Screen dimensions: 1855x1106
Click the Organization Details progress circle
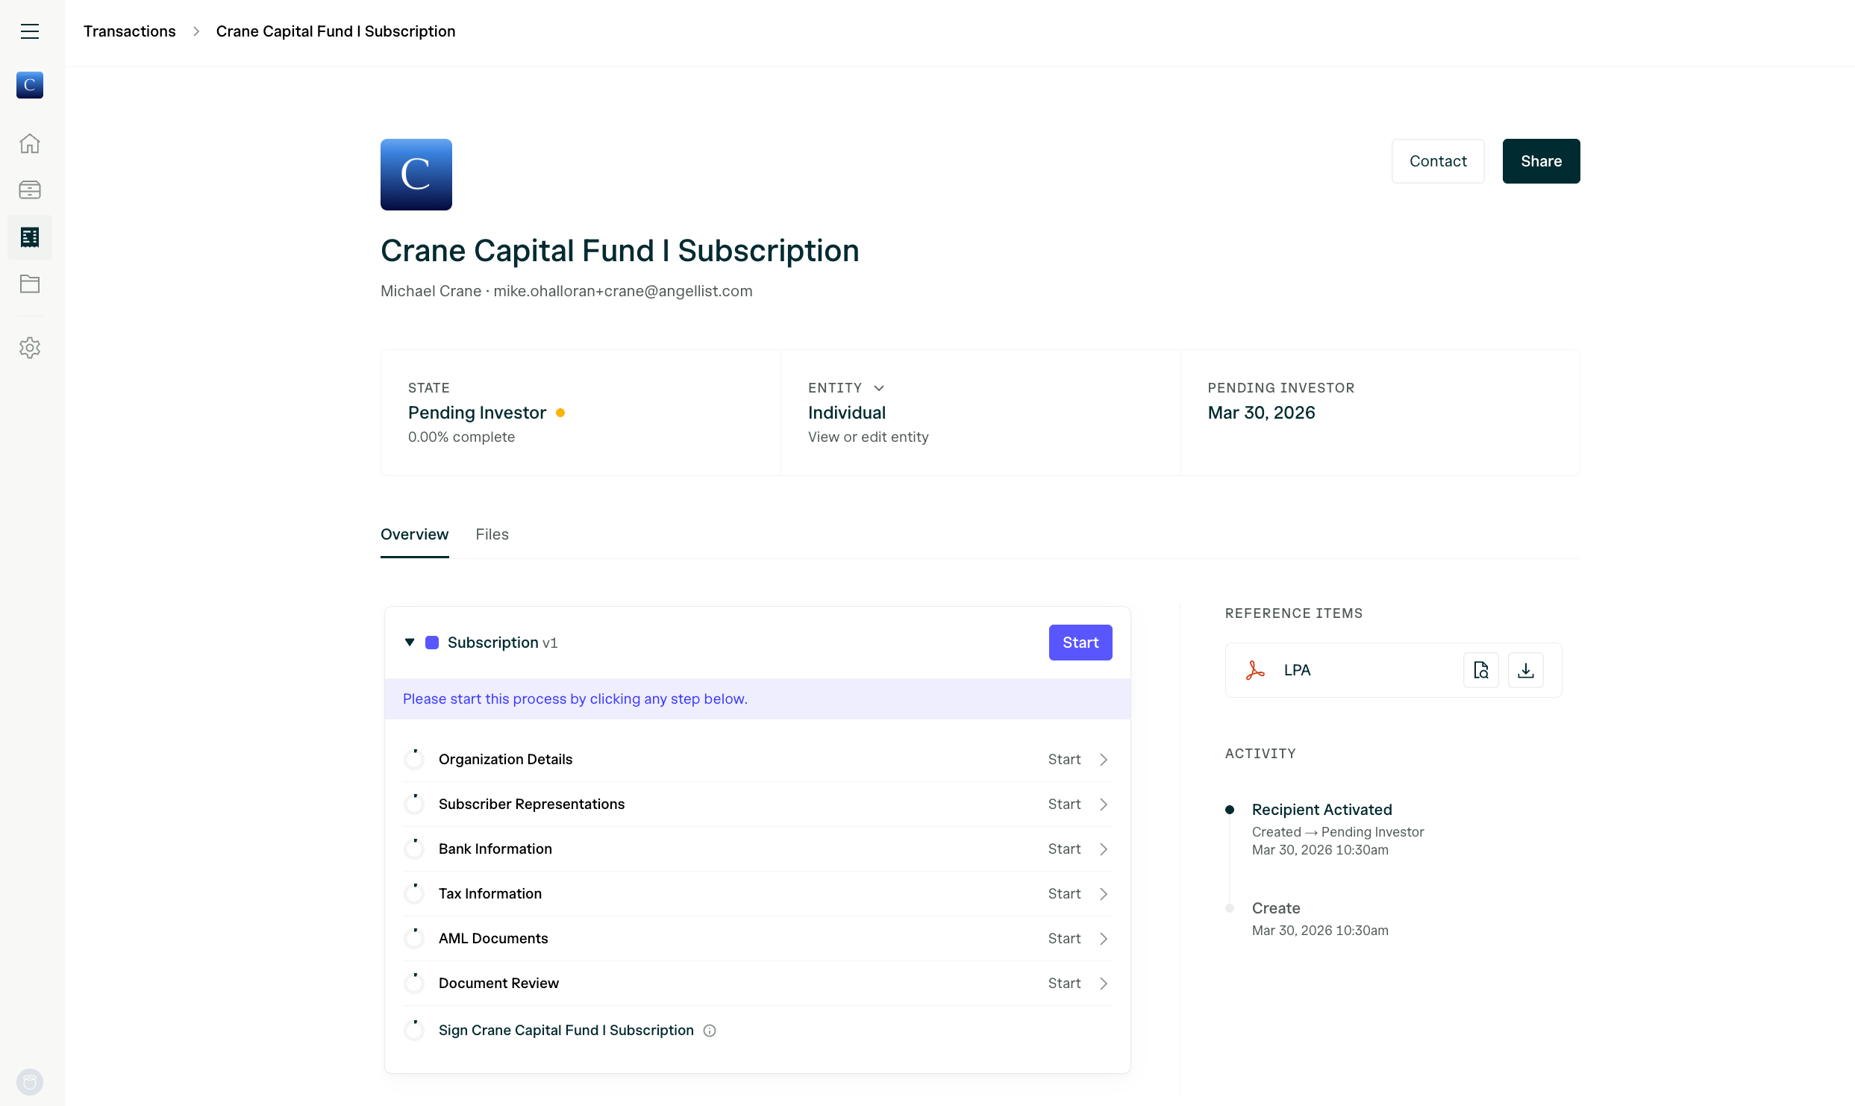pos(414,760)
